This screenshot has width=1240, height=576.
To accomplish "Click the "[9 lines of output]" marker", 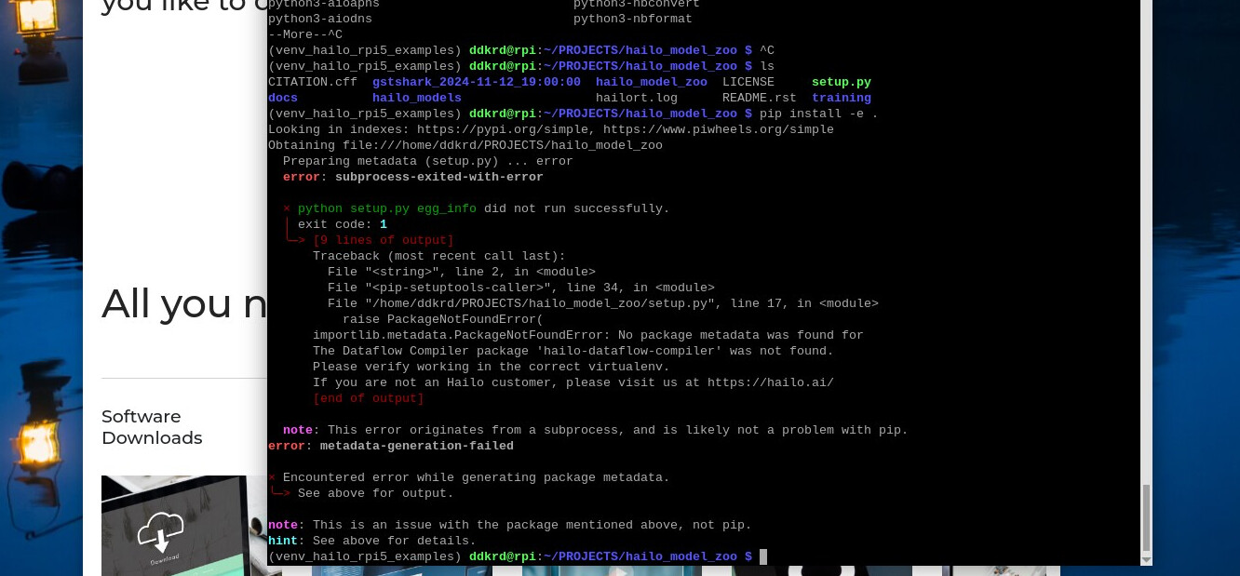I will (383, 240).
